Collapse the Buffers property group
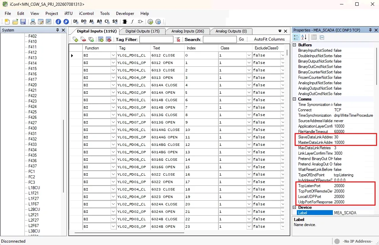Screen dimensions: 379x245 coord(295,45)
